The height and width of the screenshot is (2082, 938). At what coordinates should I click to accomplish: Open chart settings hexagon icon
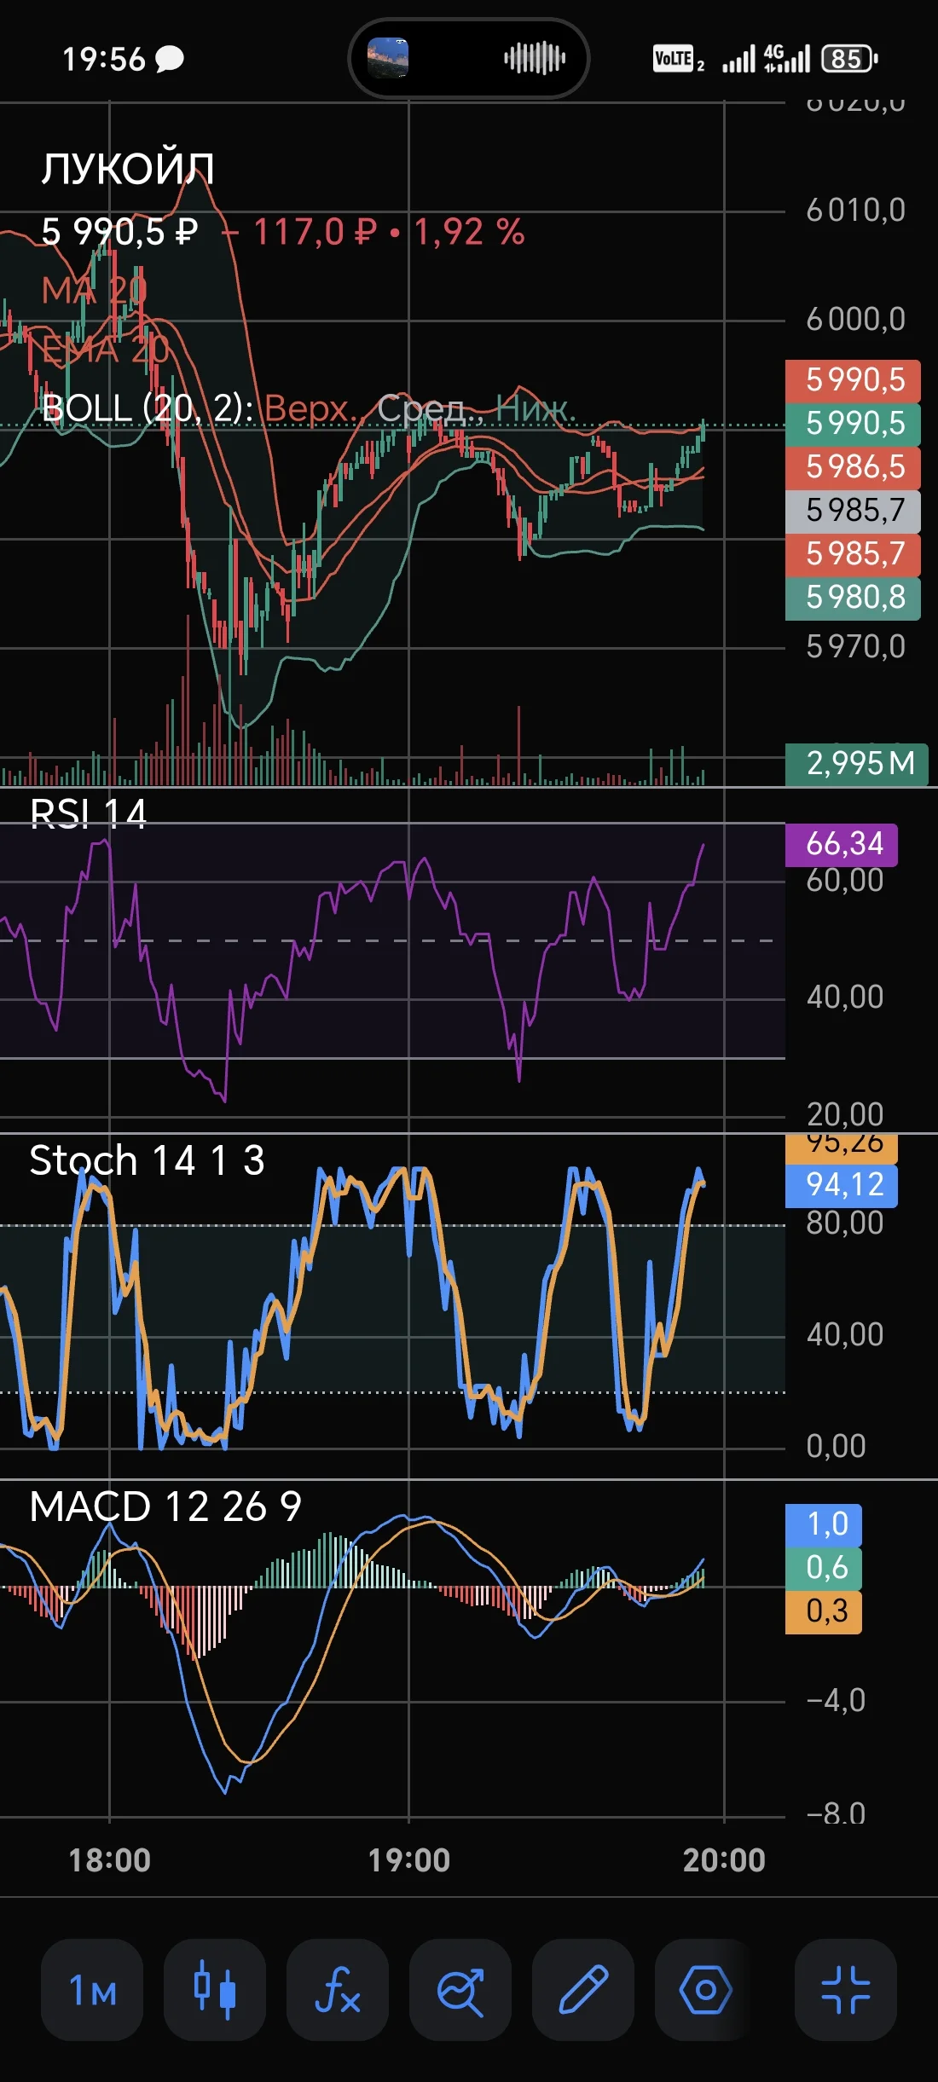click(706, 1990)
